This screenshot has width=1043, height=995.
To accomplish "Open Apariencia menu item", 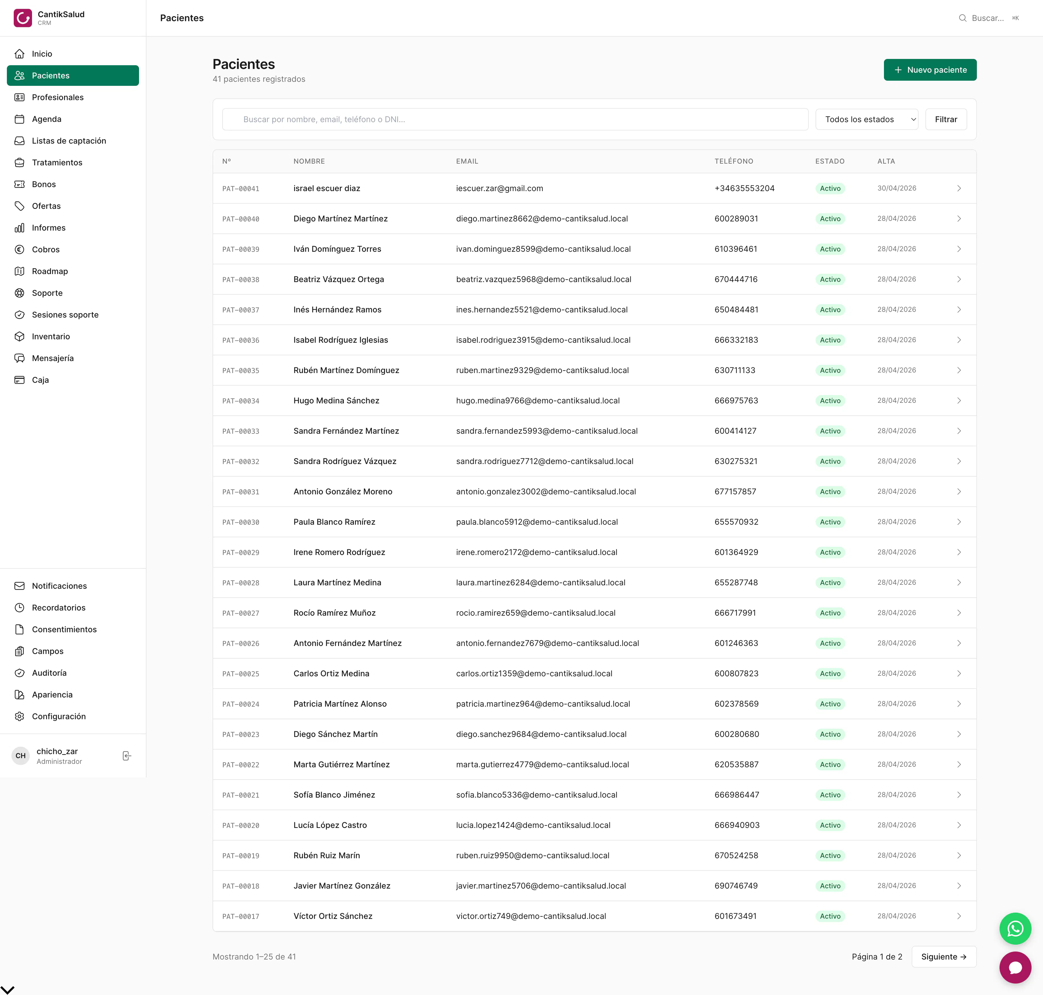I will tap(73, 694).
